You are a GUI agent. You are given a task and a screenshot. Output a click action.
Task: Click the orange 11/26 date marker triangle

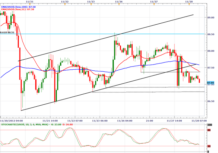(119, 4)
